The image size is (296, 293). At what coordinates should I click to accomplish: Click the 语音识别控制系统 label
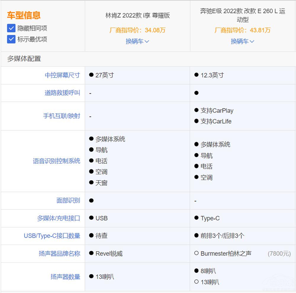point(57,161)
